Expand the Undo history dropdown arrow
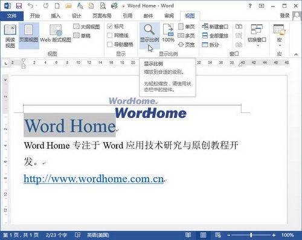 [36, 6]
